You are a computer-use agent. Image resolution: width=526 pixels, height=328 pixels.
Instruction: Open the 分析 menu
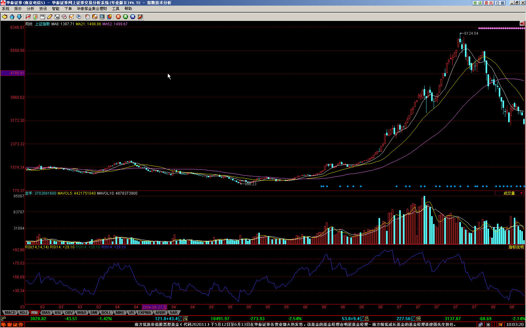coord(30,9)
